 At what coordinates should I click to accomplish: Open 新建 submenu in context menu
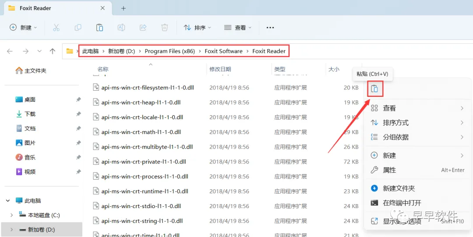coord(417,156)
